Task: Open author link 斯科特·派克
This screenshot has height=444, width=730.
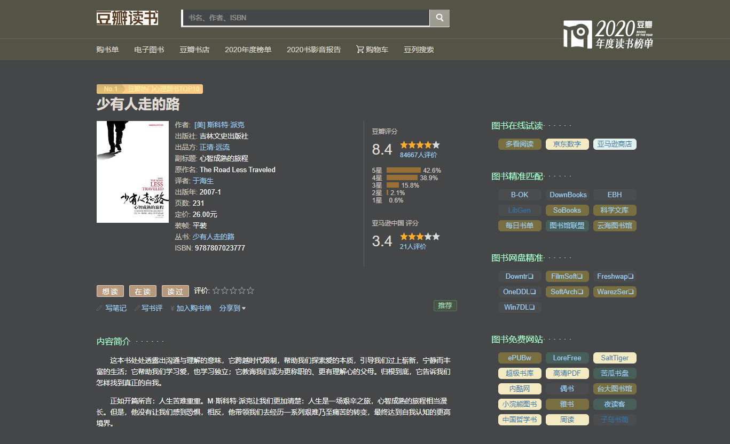Action: (x=219, y=125)
